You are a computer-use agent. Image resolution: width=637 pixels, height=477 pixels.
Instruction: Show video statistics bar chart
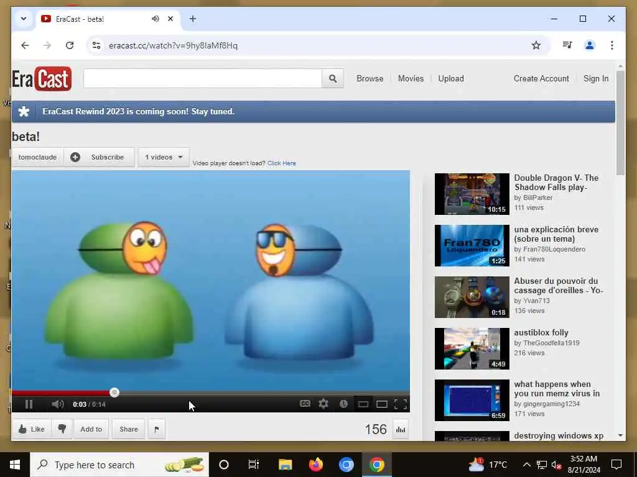click(401, 430)
